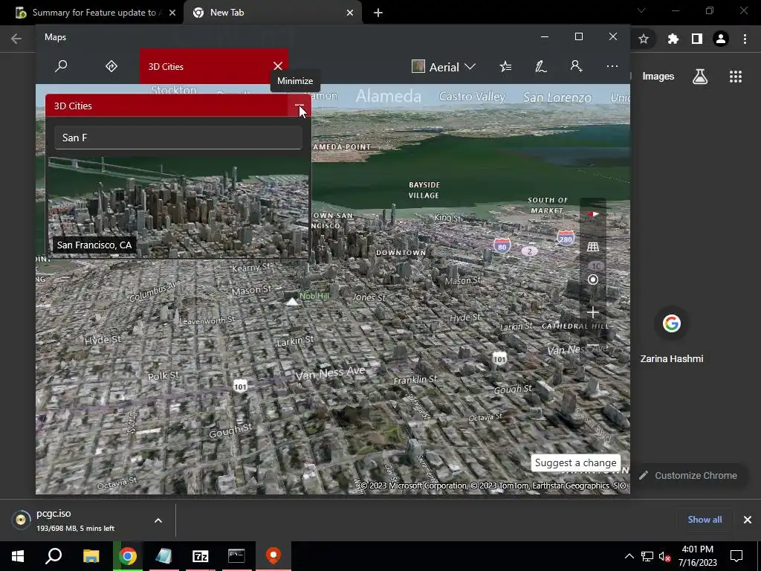Close the Summary for Feature update tab
Screen dimensions: 761x571
[172, 13]
